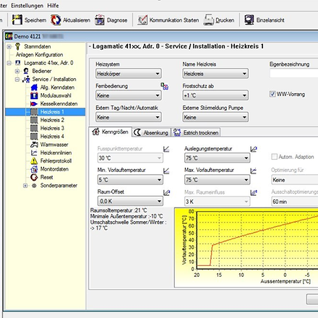The image size is (318, 318).
Task: Expand the Bediener tree node
Action: tap(17, 71)
